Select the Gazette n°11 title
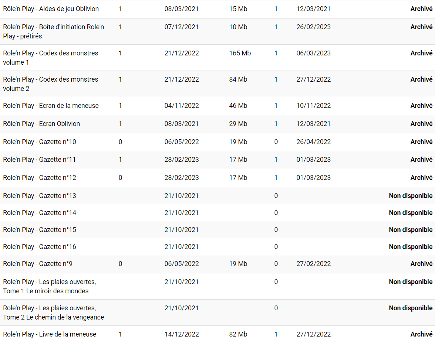 (40, 160)
